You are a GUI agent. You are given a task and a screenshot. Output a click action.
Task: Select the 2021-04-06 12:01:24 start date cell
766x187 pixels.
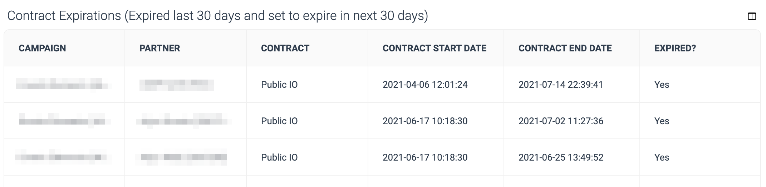[x=425, y=85]
